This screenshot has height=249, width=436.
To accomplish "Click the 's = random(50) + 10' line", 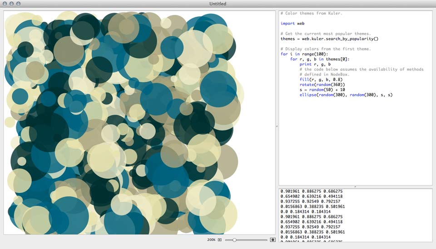I will (322, 90).
